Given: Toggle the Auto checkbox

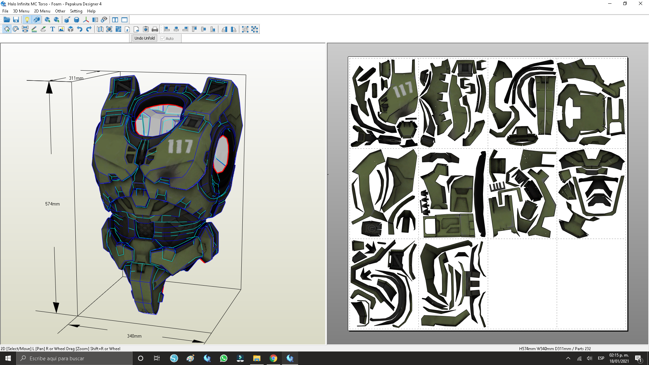Looking at the screenshot, I should [163, 39].
